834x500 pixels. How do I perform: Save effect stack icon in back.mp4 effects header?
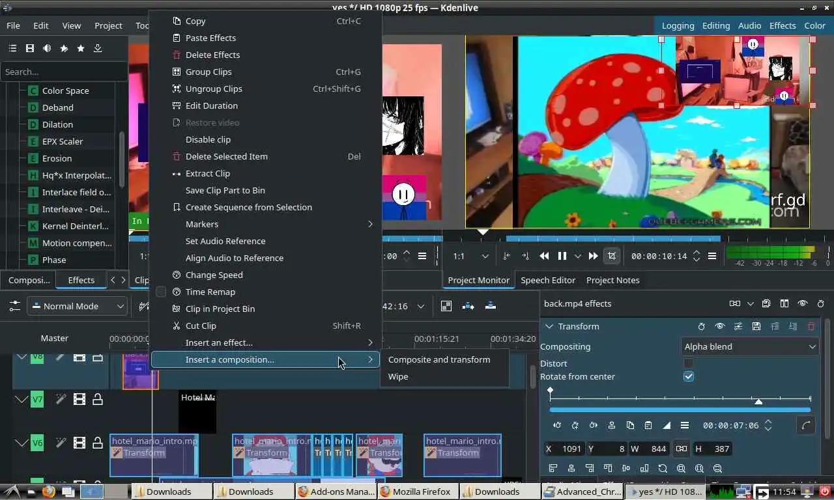766,303
